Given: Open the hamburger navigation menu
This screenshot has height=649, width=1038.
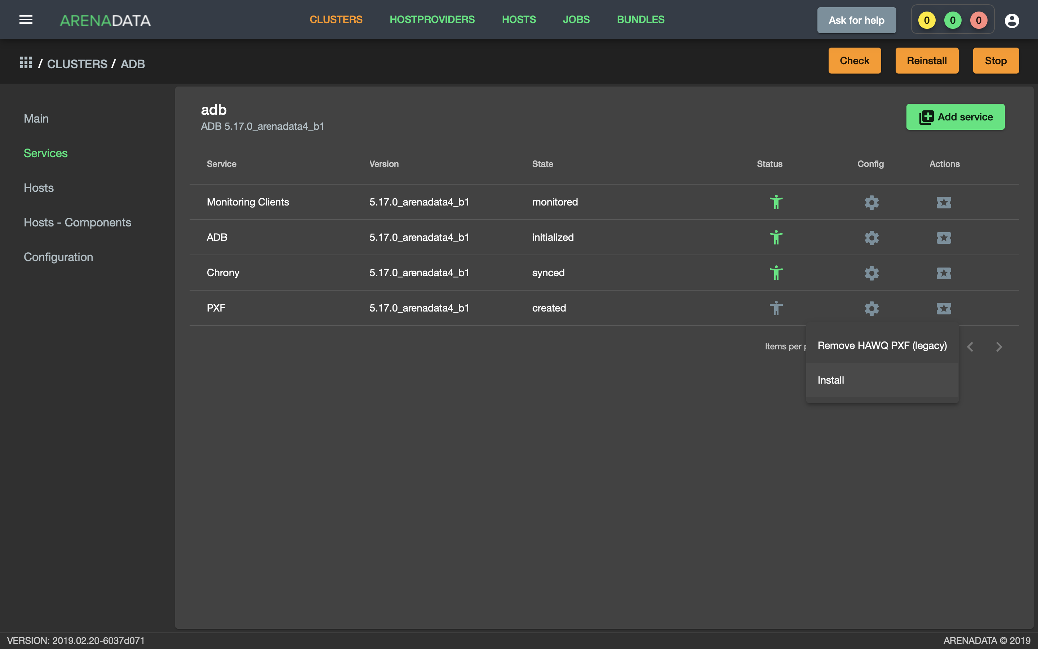Looking at the screenshot, I should 26,20.
